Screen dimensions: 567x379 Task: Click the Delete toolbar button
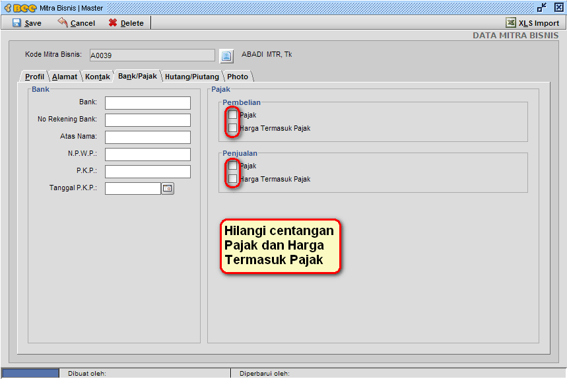click(x=126, y=23)
